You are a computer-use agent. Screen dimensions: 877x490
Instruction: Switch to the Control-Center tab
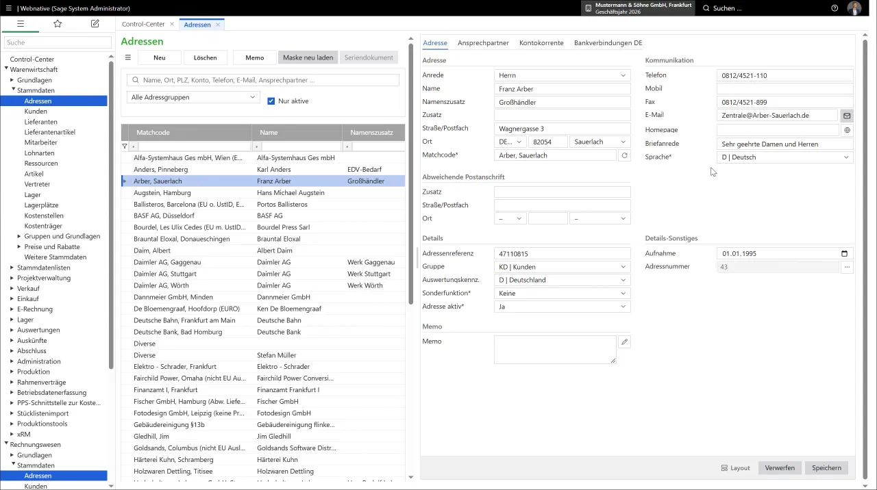click(x=143, y=25)
